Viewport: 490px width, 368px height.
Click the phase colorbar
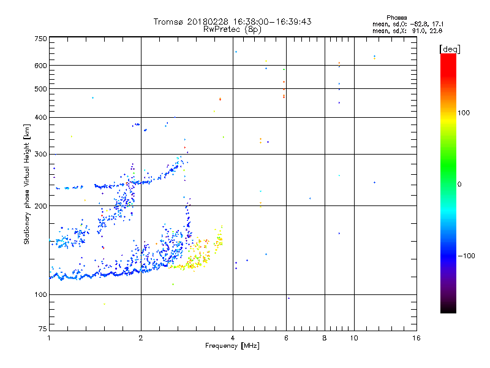pyautogui.click(x=448, y=183)
